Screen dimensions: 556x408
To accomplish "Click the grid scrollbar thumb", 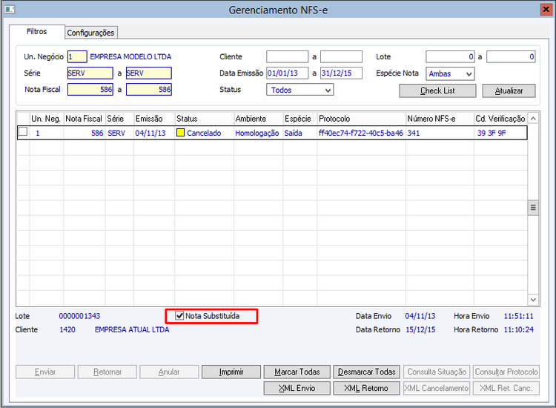I will pos(533,208).
